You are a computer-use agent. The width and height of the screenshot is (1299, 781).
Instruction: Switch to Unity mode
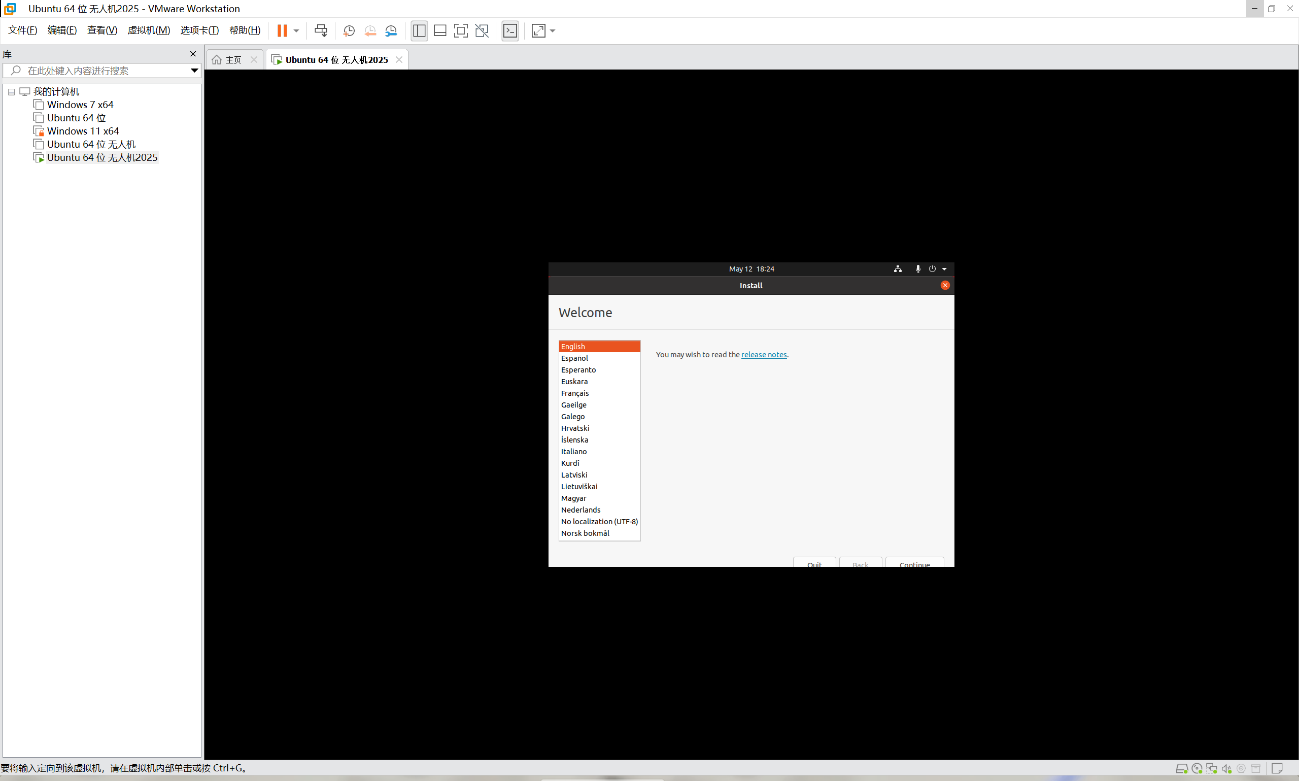point(482,30)
